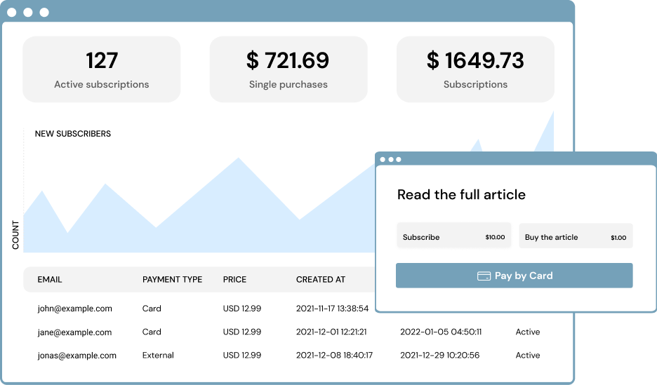The height and width of the screenshot is (385, 657).
Task: Open the john@example.com row
Action: tap(75, 309)
